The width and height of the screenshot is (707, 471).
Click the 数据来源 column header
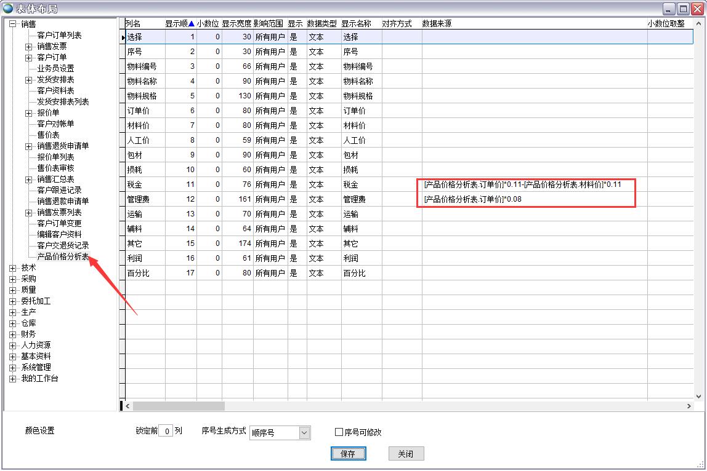[437, 23]
